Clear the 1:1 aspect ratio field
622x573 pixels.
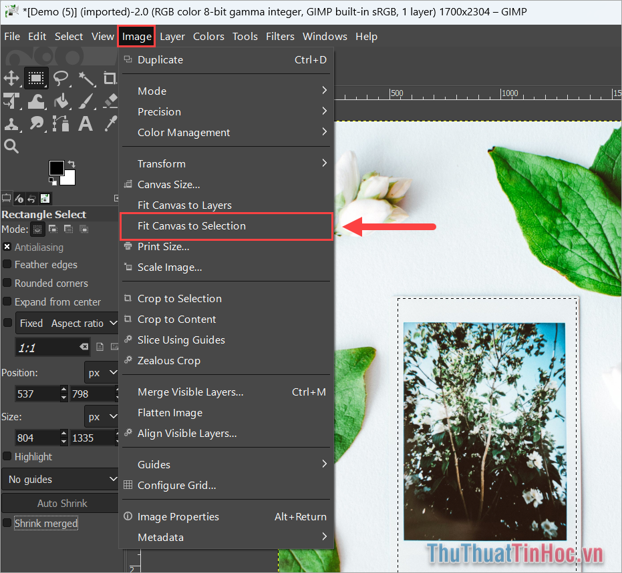pyautogui.click(x=84, y=347)
